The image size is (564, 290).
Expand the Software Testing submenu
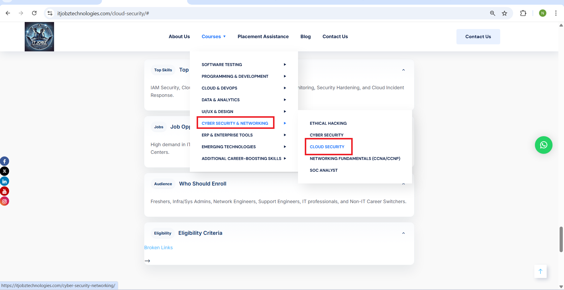[x=222, y=65]
